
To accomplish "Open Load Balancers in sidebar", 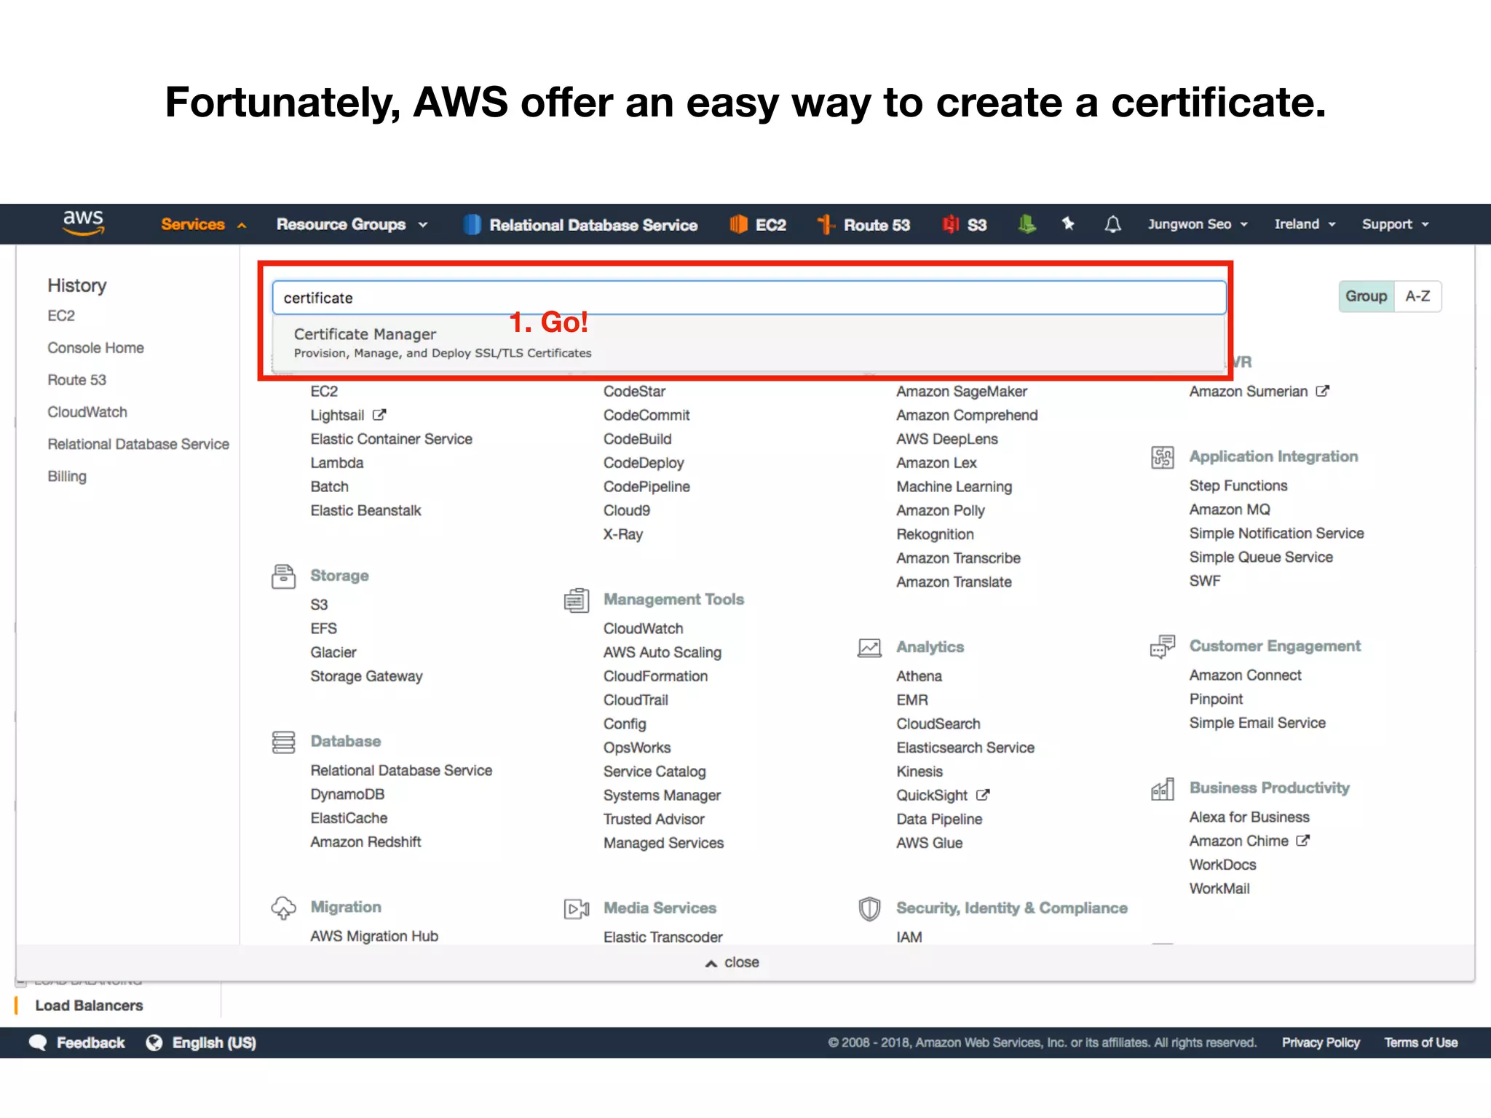I will point(89,1005).
